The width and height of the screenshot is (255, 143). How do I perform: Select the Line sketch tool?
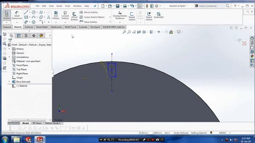click(26, 12)
